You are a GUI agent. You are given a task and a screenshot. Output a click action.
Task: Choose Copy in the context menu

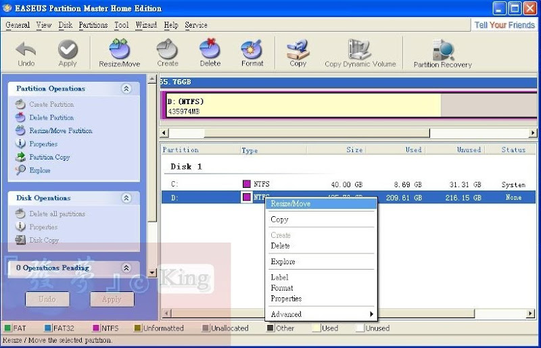(321, 220)
